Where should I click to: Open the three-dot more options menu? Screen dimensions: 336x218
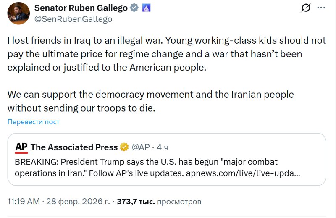(321, 8)
